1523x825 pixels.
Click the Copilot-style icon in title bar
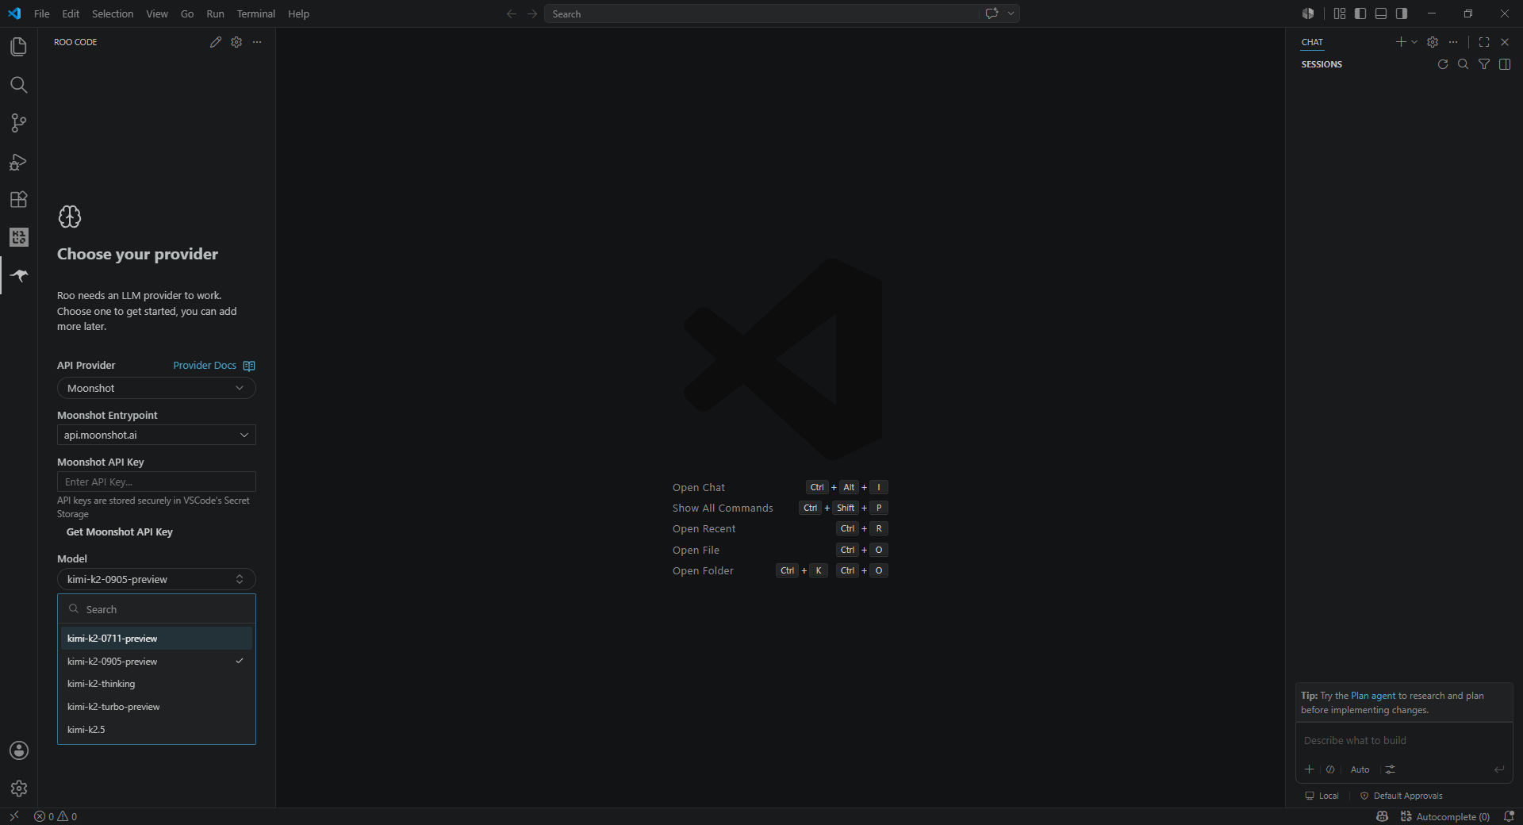[x=1308, y=13]
